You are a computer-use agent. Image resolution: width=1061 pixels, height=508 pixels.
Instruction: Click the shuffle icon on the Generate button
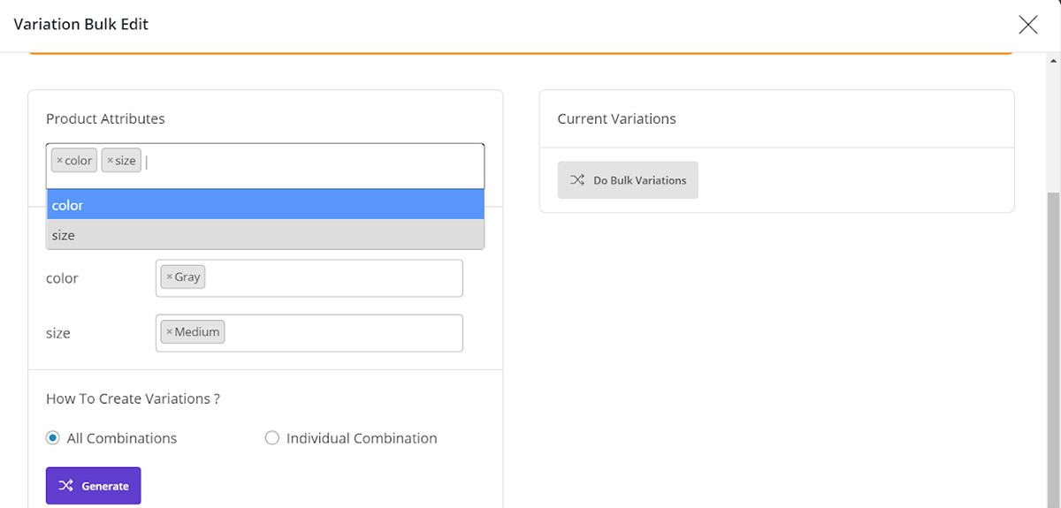pyautogui.click(x=66, y=486)
